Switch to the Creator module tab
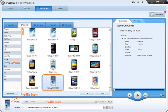 pyautogui.click(x=60, y=8)
